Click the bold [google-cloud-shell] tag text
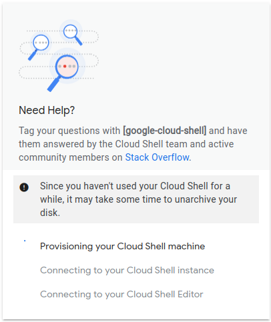The height and width of the screenshot is (322, 271). click(165, 131)
